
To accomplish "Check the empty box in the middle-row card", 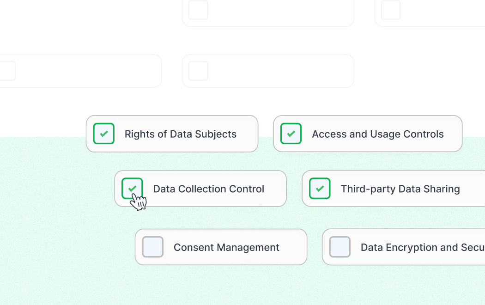I will pos(197,71).
